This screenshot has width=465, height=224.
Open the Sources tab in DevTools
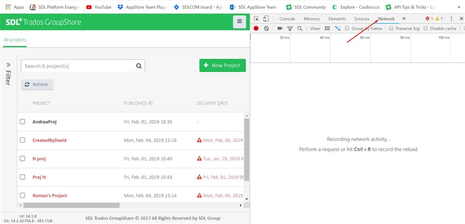coord(362,19)
